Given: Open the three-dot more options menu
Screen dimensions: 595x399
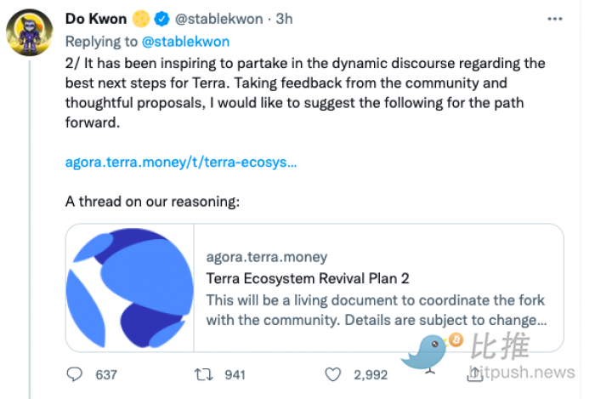Looking at the screenshot, I should pos(554,19).
